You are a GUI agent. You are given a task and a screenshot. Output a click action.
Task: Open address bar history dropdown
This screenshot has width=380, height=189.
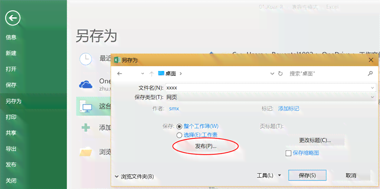click(x=272, y=74)
